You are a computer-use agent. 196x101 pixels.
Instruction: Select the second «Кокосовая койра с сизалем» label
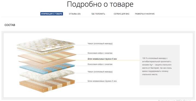coord(100,64)
